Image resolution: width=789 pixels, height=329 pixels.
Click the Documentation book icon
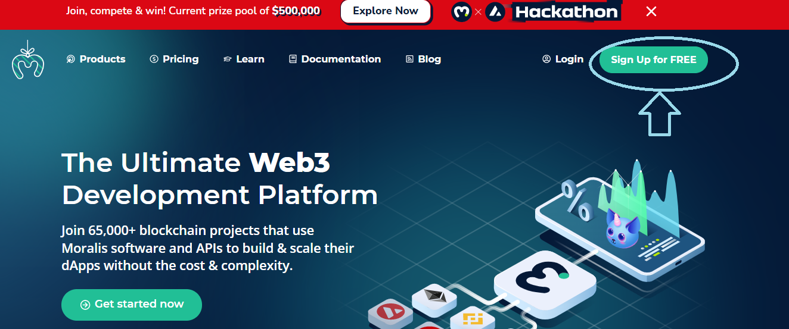pyautogui.click(x=293, y=59)
